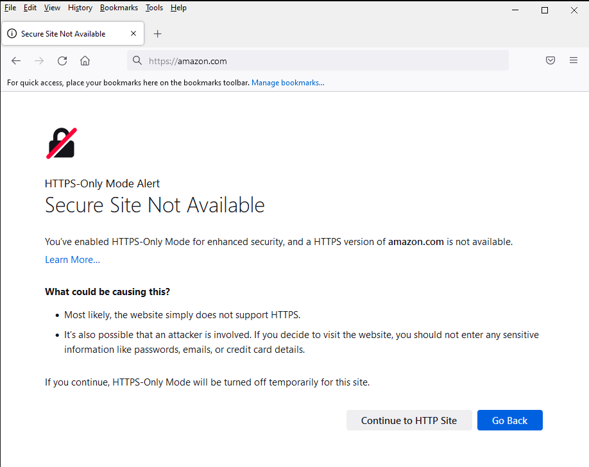The width and height of the screenshot is (589, 467).
Task: Open the hamburger application menu
Action: coord(573,60)
